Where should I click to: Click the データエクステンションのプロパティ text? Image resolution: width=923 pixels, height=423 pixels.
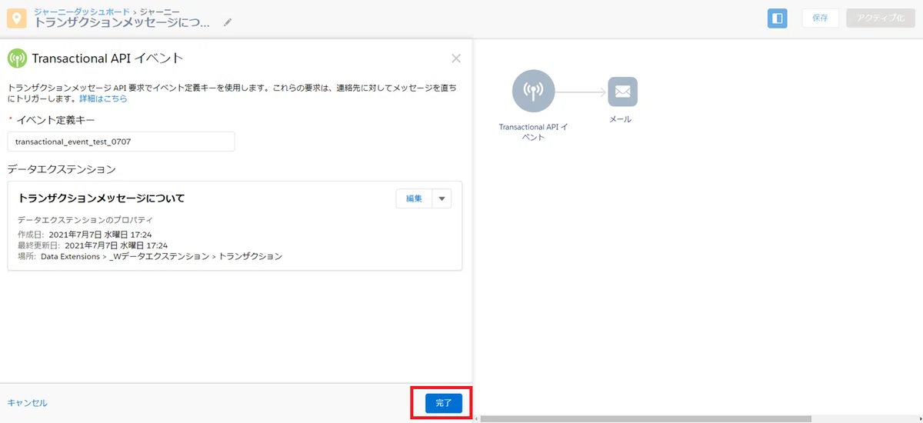point(85,220)
